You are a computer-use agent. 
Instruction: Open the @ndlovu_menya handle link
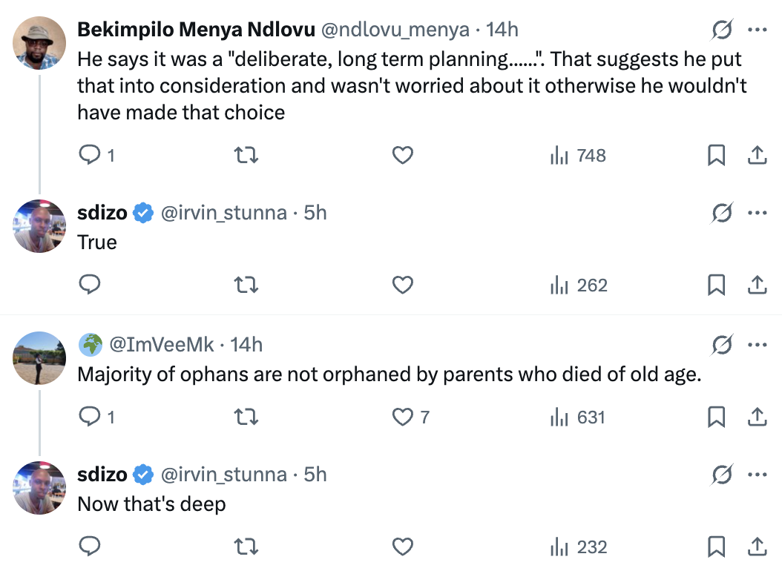[394, 30]
